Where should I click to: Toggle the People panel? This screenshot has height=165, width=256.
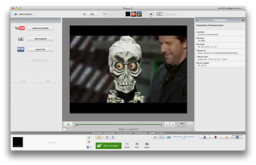tap(204, 137)
